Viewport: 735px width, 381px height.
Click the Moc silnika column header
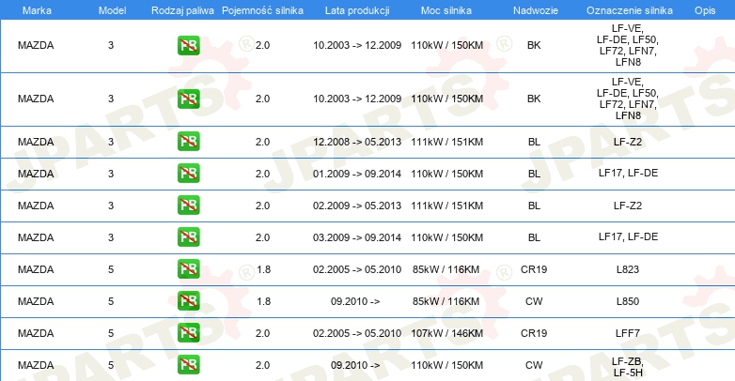446,10
